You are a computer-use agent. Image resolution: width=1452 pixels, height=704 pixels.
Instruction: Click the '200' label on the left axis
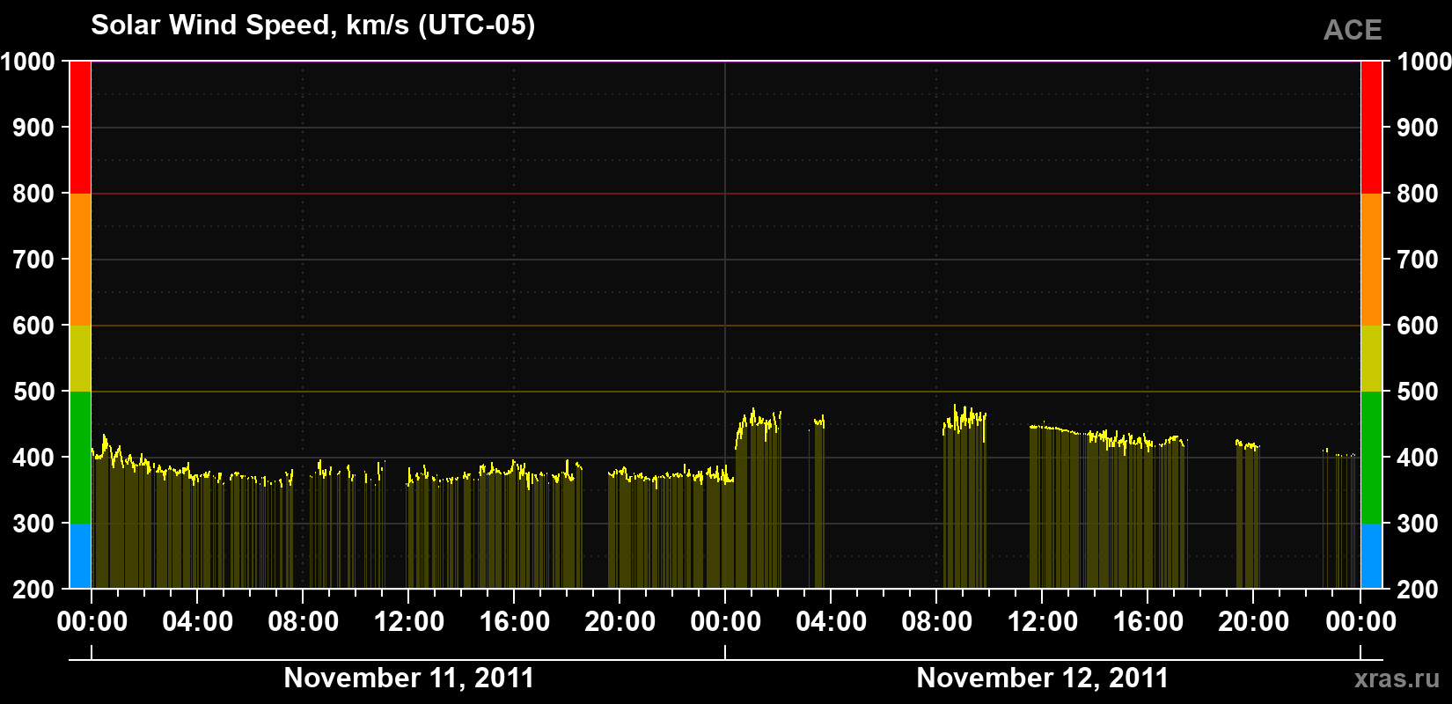coord(34,590)
